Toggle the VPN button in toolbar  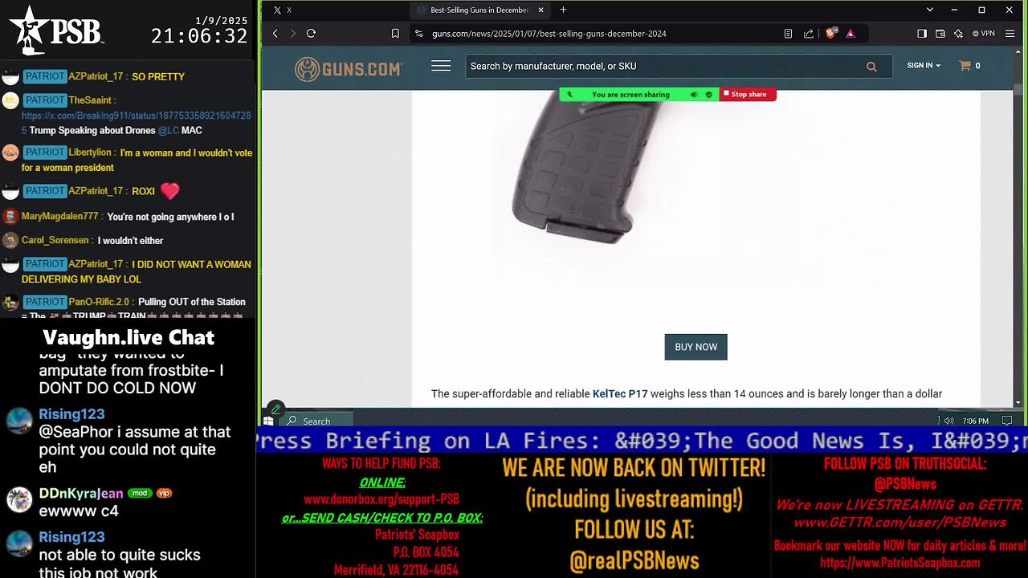click(x=984, y=34)
